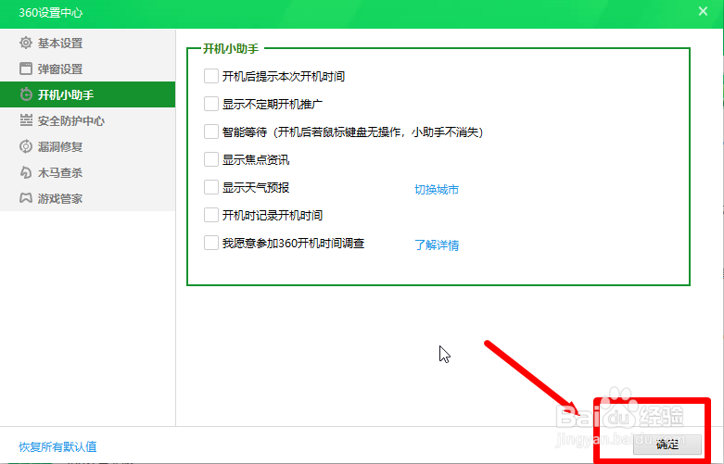This screenshot has width=724, height=464.
Task: Check 我愿意参加360开机时间调查 box
Action: click(211, 243)
